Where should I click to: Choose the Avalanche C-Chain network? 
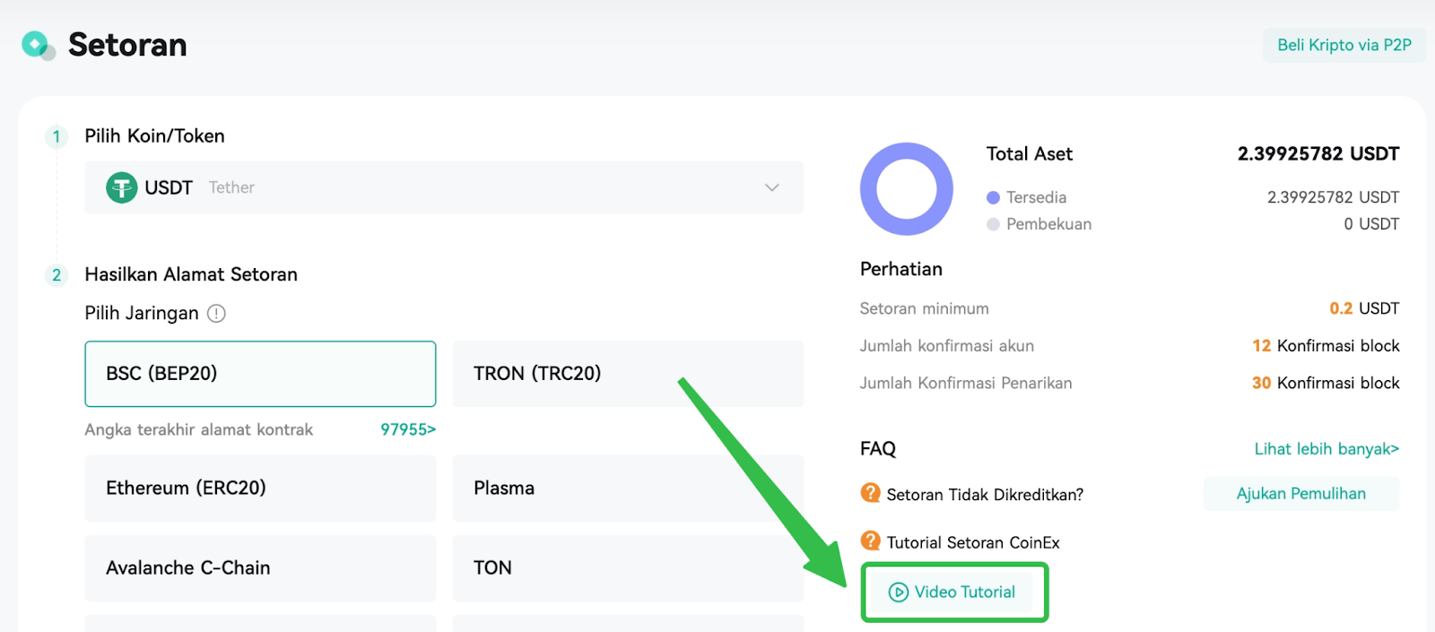click(x=260, y=568)
